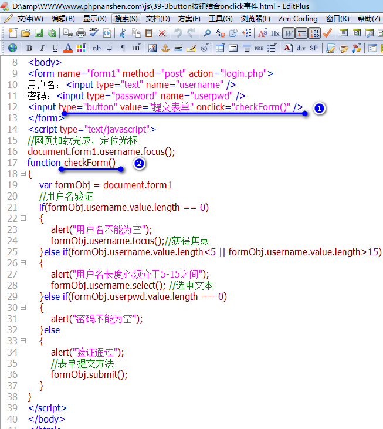The width and height of the screenshot is (383, 429).
Task: Click the cut scissors icon
Action: coord(123,33)
